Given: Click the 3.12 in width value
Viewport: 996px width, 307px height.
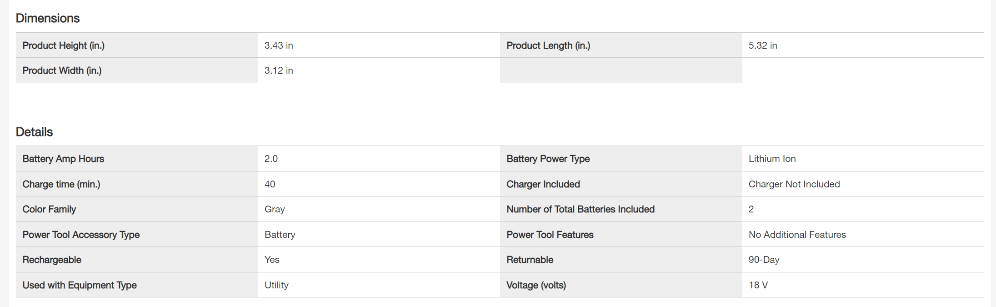Looking at the screenshot, I should 279,70.
